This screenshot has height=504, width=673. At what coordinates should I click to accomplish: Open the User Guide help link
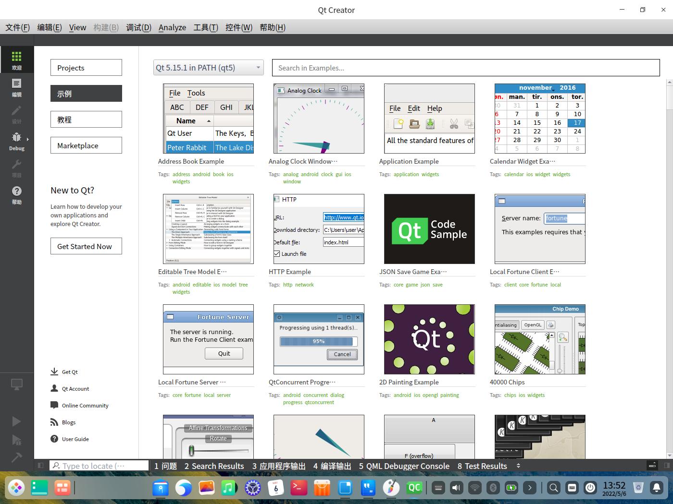(x=54, y=439)
